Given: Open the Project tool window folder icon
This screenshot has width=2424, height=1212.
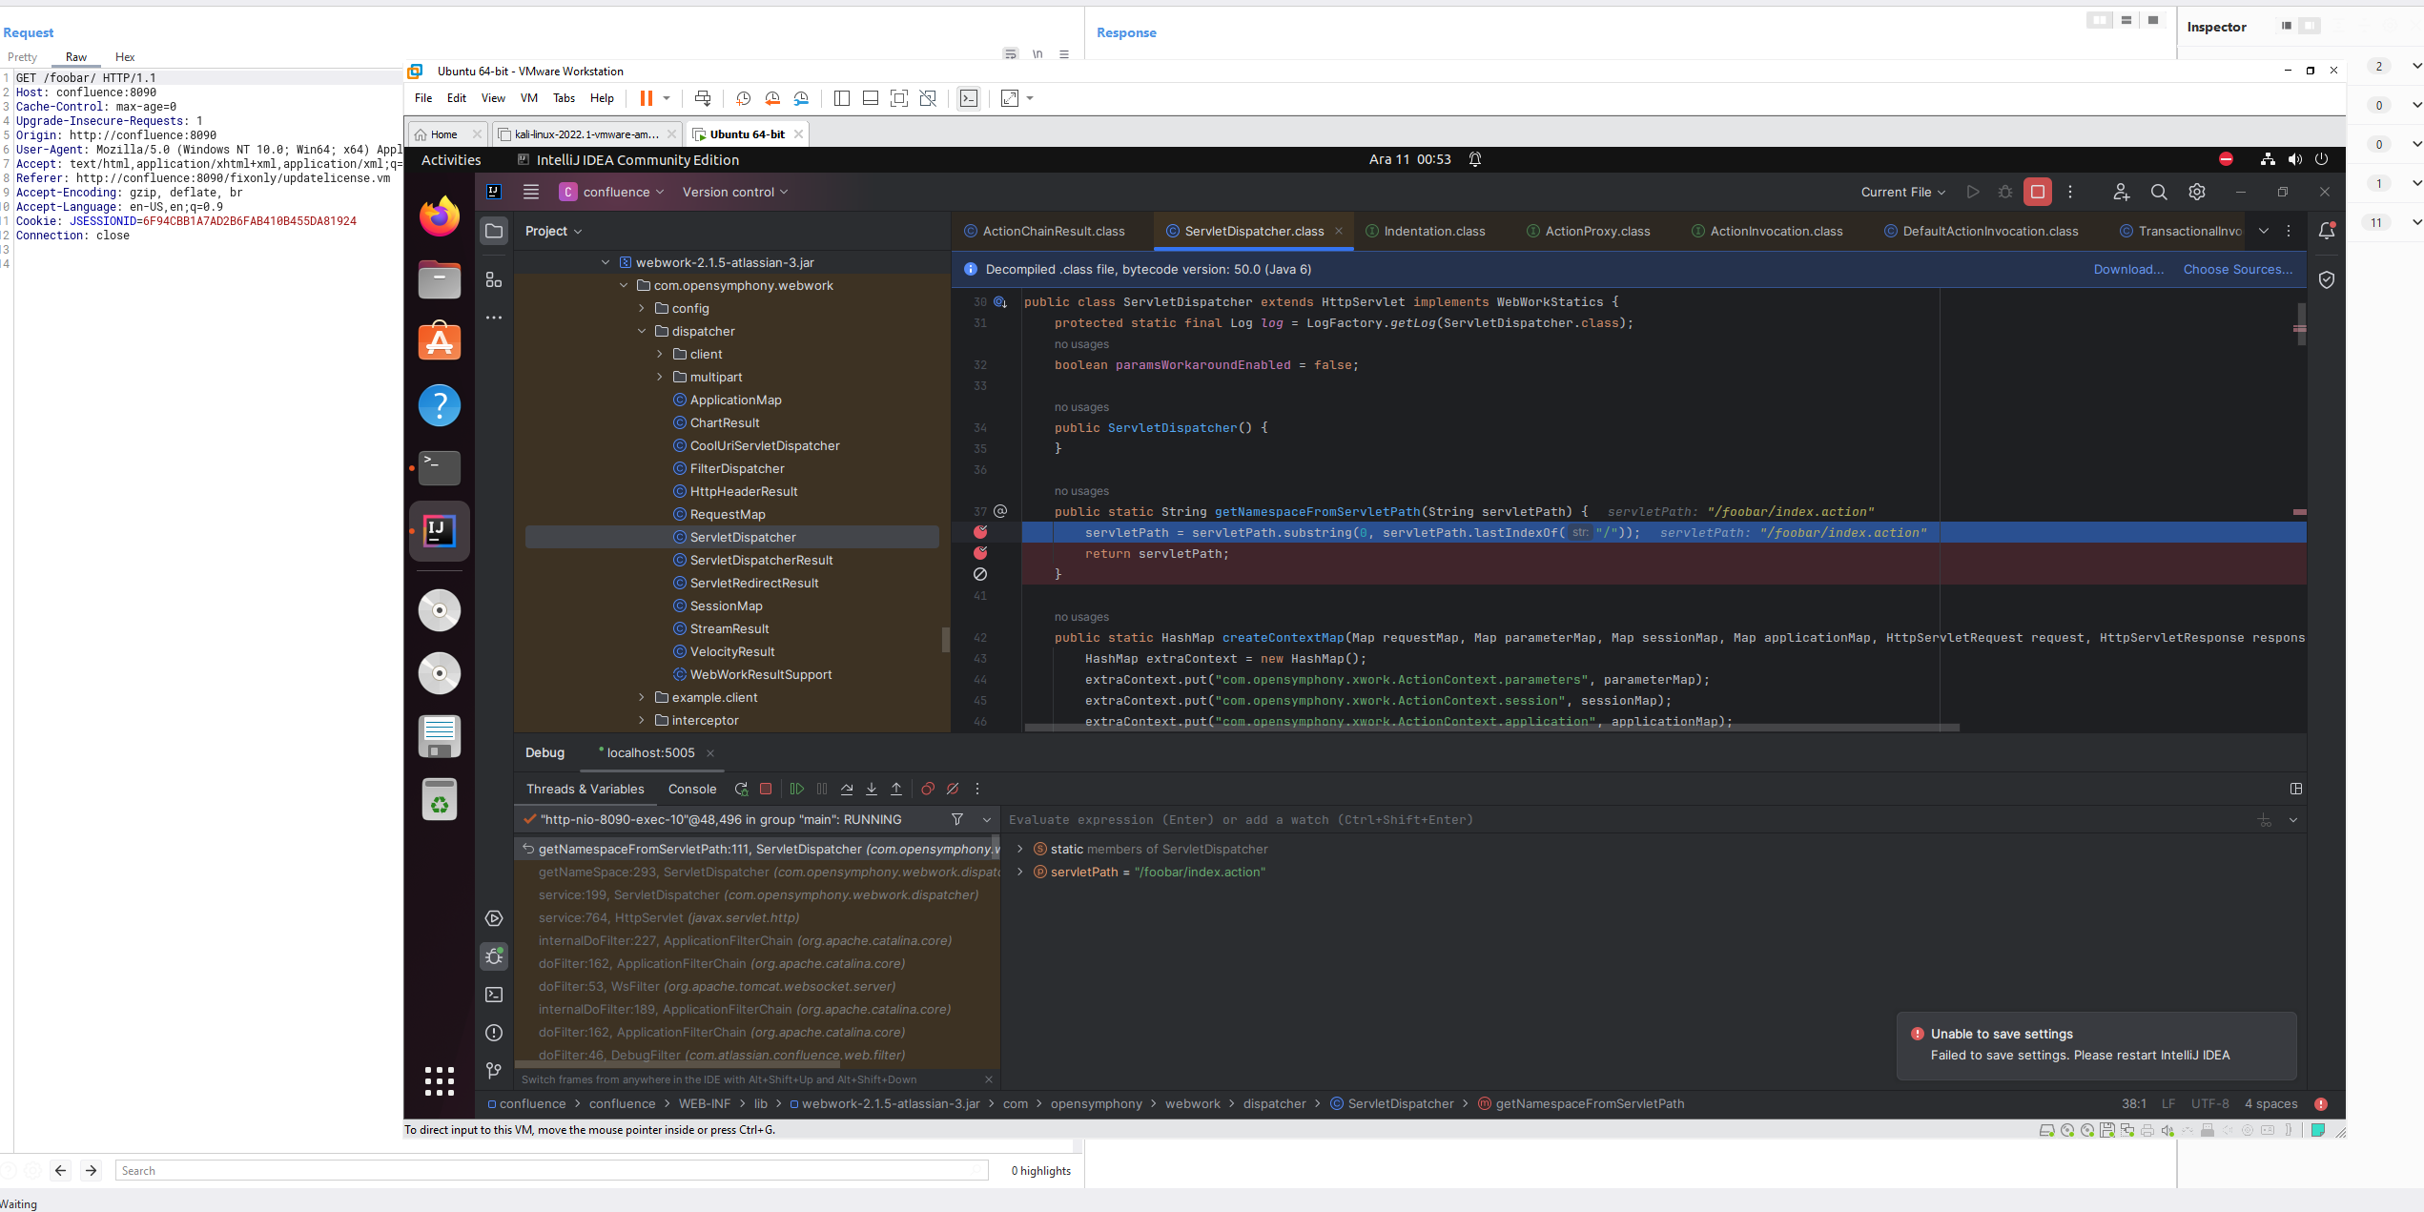Looking at the screenshot, I should 494,231.
